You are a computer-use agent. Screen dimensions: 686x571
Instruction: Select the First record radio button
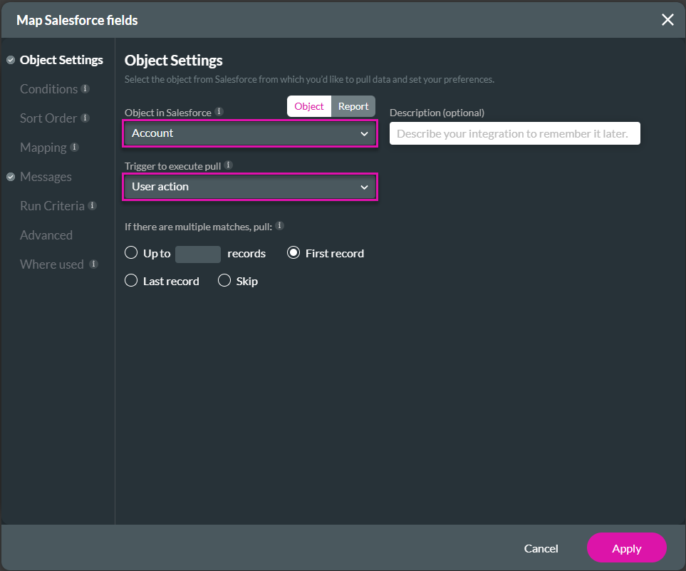point(293,252)
